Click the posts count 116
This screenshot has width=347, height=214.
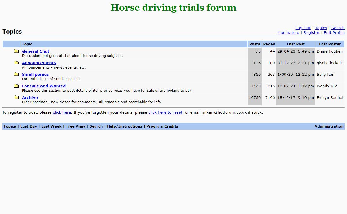257,63
